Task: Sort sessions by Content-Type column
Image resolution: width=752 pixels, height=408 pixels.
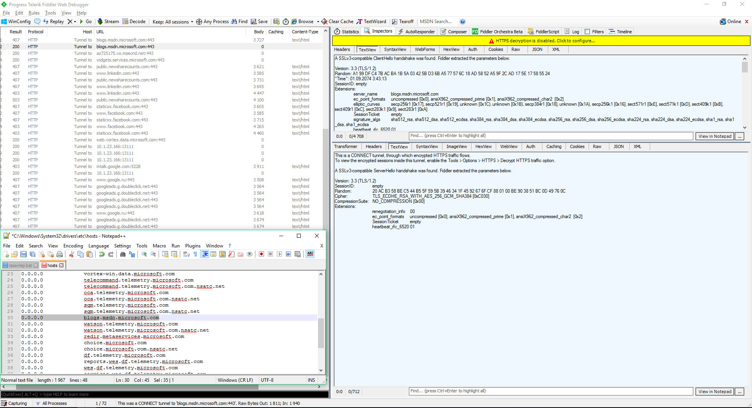Action: (305, 32)
